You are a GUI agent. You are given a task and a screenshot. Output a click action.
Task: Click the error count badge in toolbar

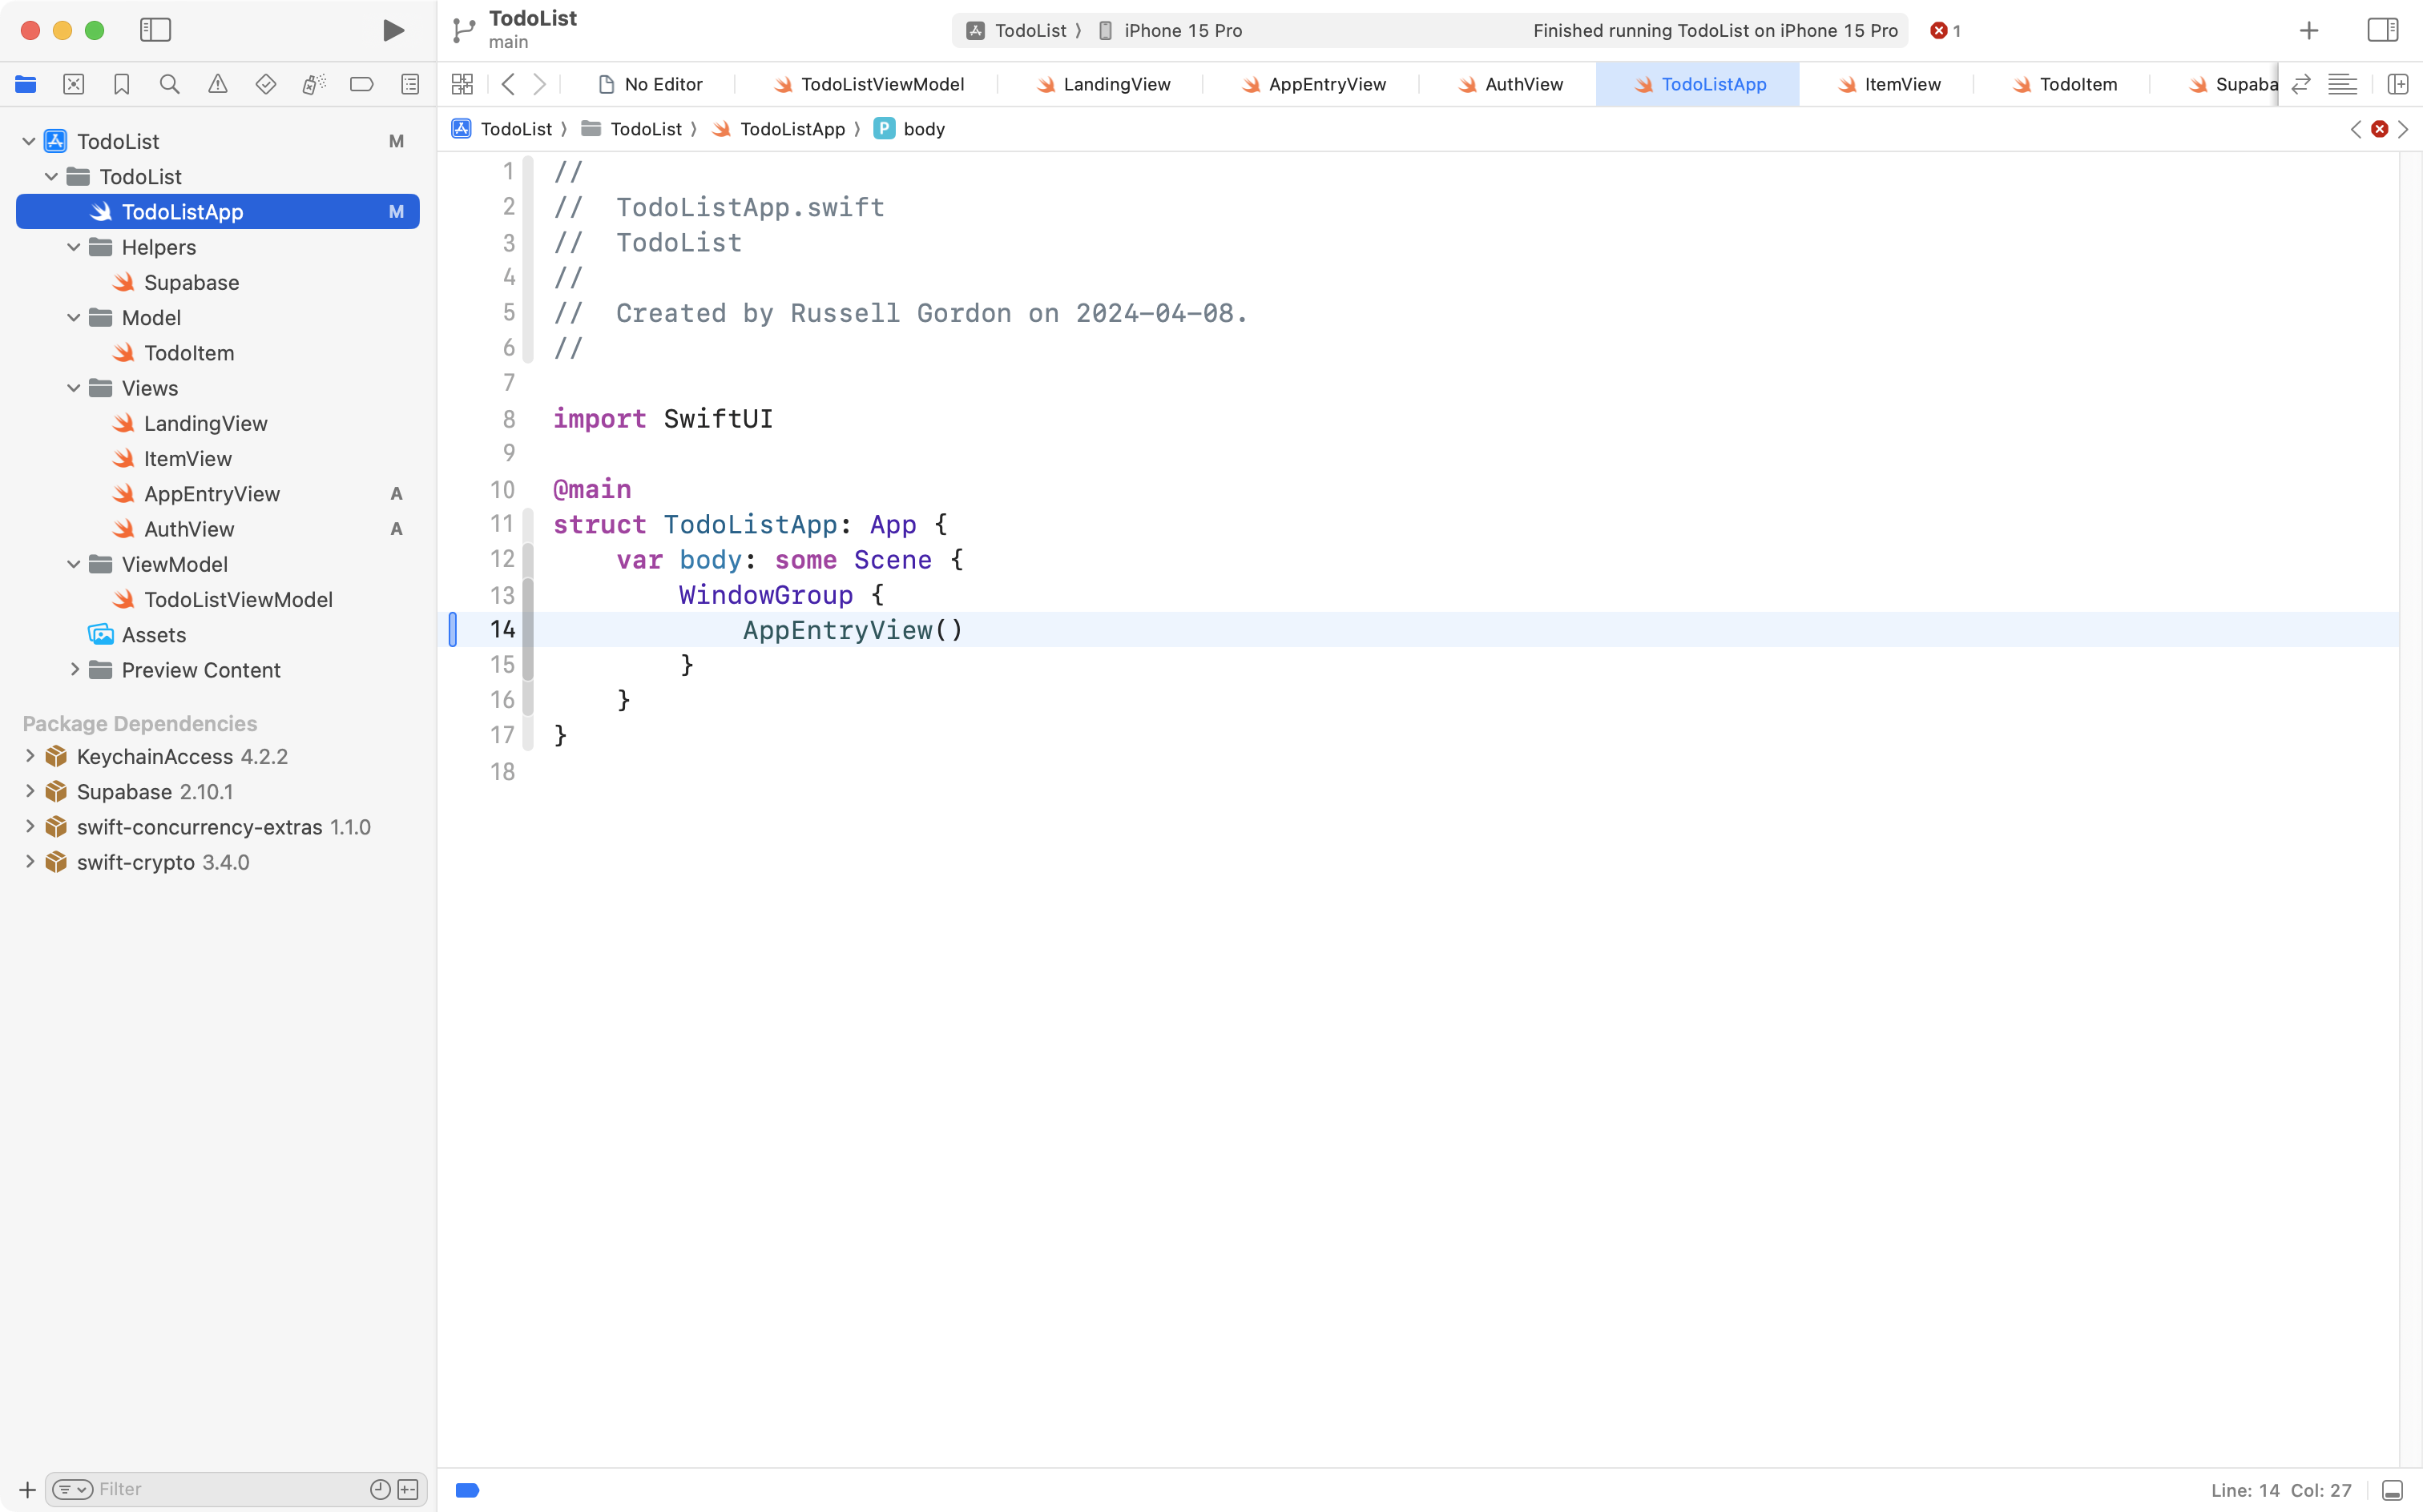(x=1945, y=30)
